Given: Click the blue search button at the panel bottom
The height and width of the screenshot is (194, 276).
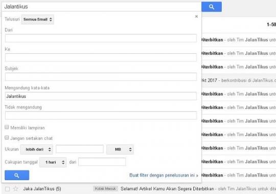Looking at the screenshot, I should (x=17, y=175).
